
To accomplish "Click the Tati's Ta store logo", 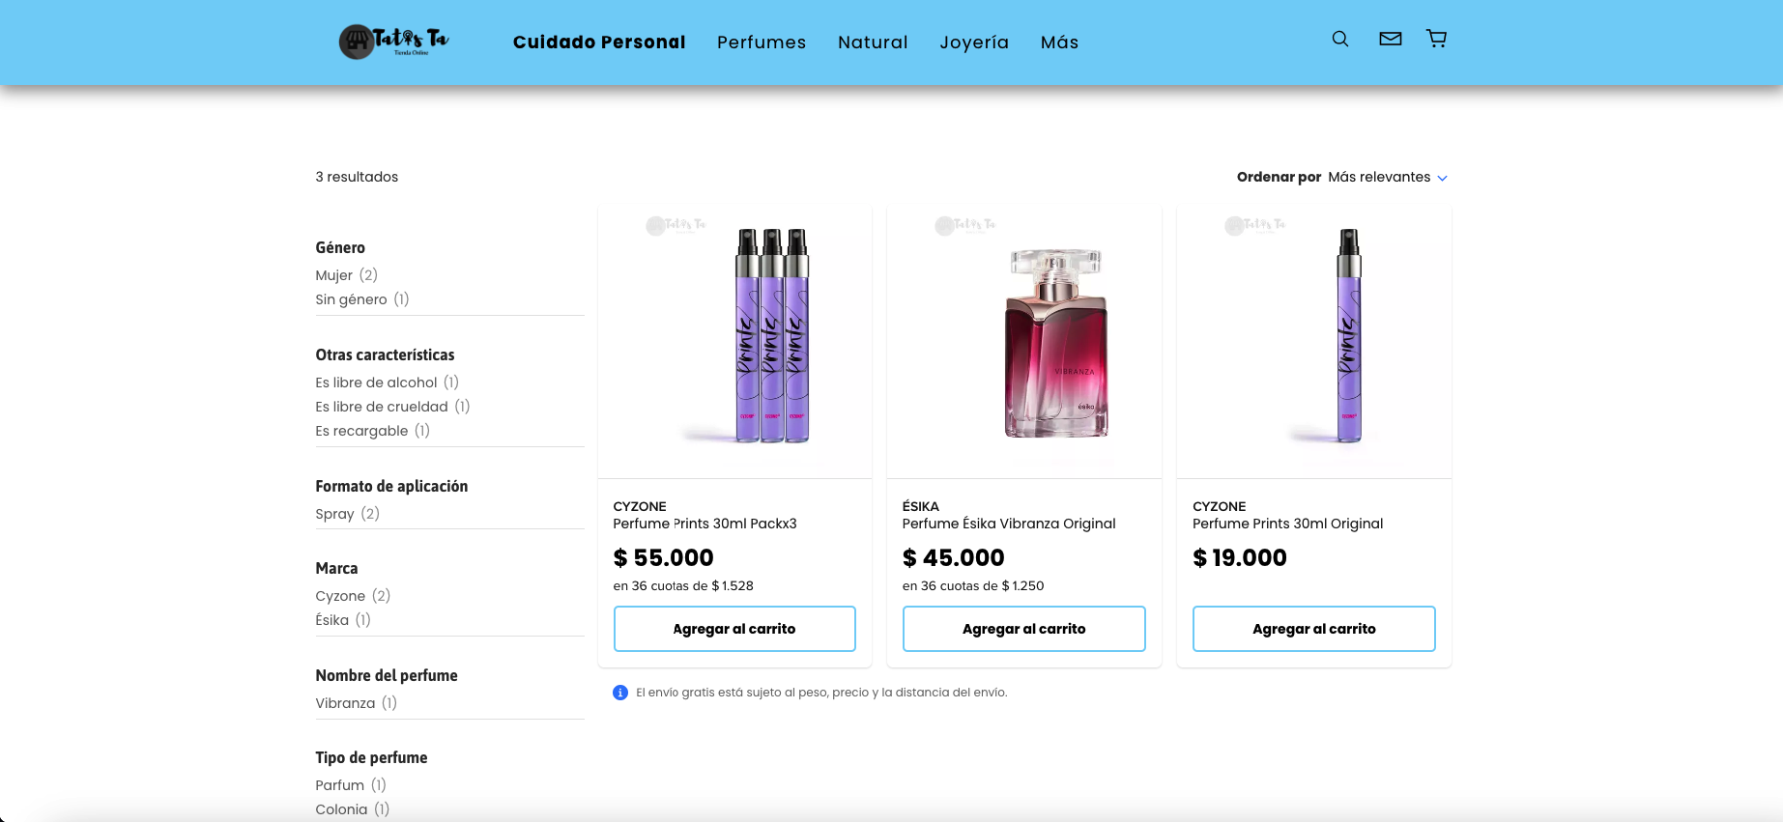I will coord(394,42).
